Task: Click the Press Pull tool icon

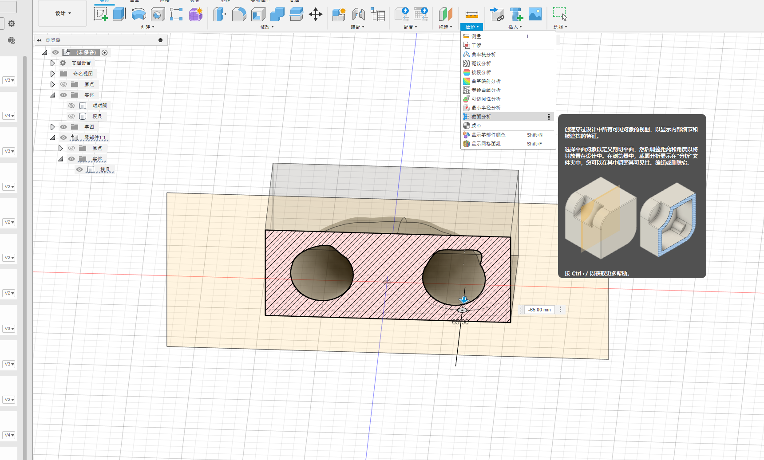Action: [220, 14]
